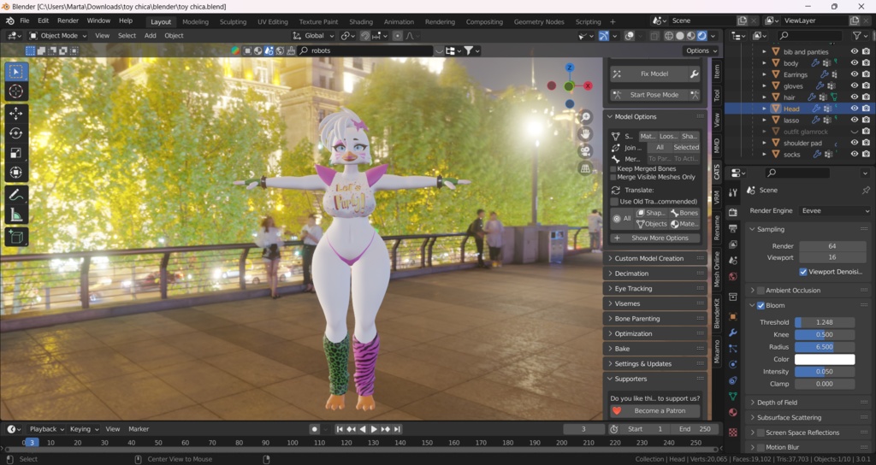The height and width of the screenshot is (465, 876).
Task: Toggle the Bloom checkbox
Action: [x=761, y=305]
